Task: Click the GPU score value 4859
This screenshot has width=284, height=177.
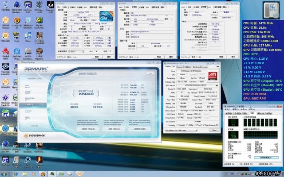Action: point(74,107)
